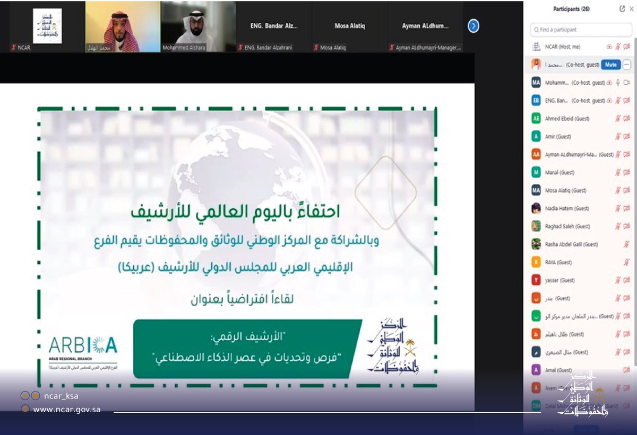Select Nadia Hatem (Guest) participant row

581,208
